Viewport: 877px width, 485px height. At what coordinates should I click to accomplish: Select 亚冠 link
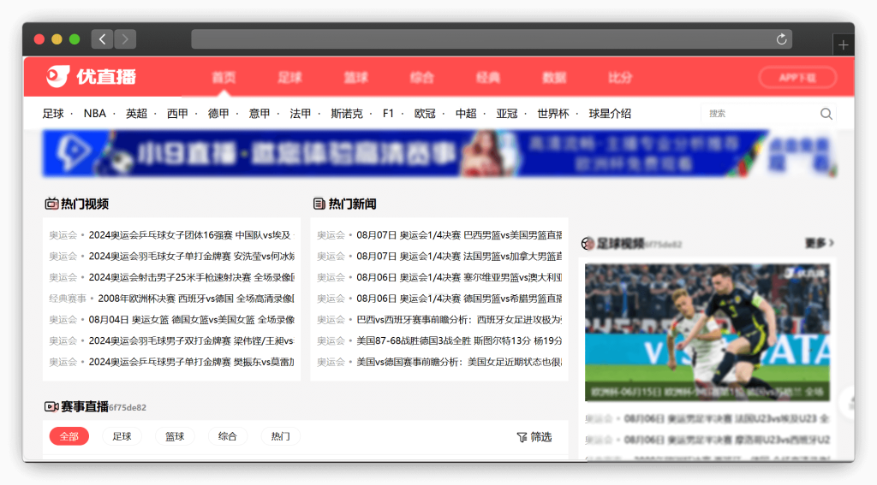pyautogui.click(x=507, y=114)
